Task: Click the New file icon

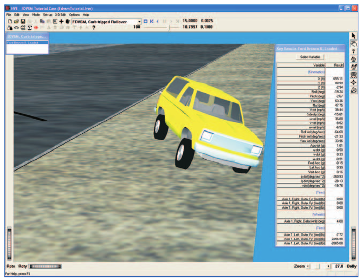Action: pyautogui.click(x=10, y=22)
